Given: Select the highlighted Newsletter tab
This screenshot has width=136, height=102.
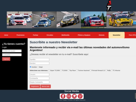Looking at the screenshot, I should tap(117, 35).
